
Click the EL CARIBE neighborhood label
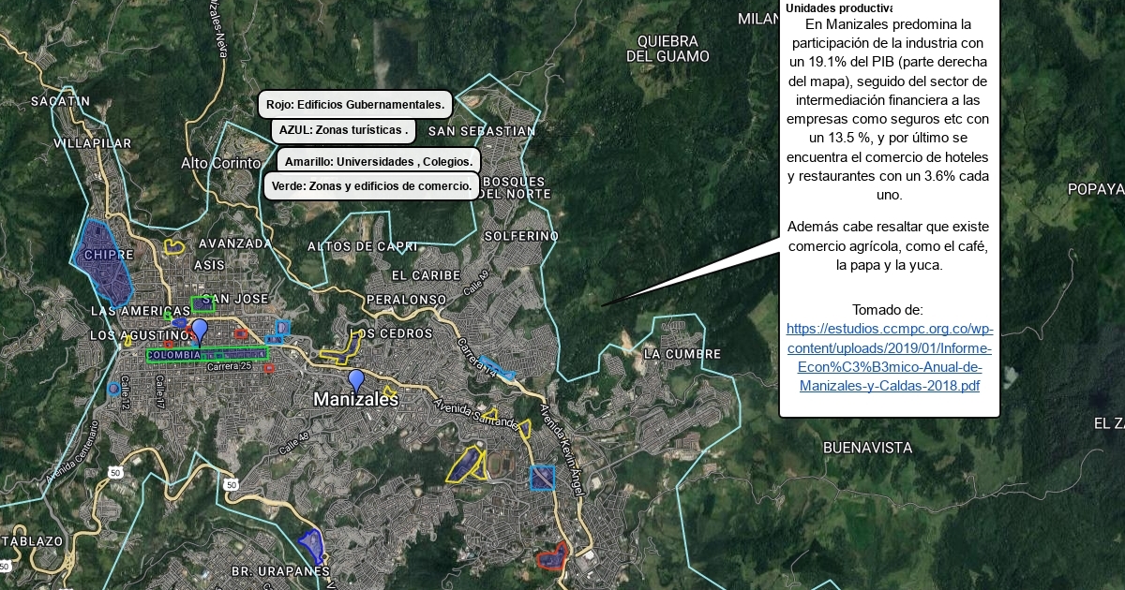[426, 275]
